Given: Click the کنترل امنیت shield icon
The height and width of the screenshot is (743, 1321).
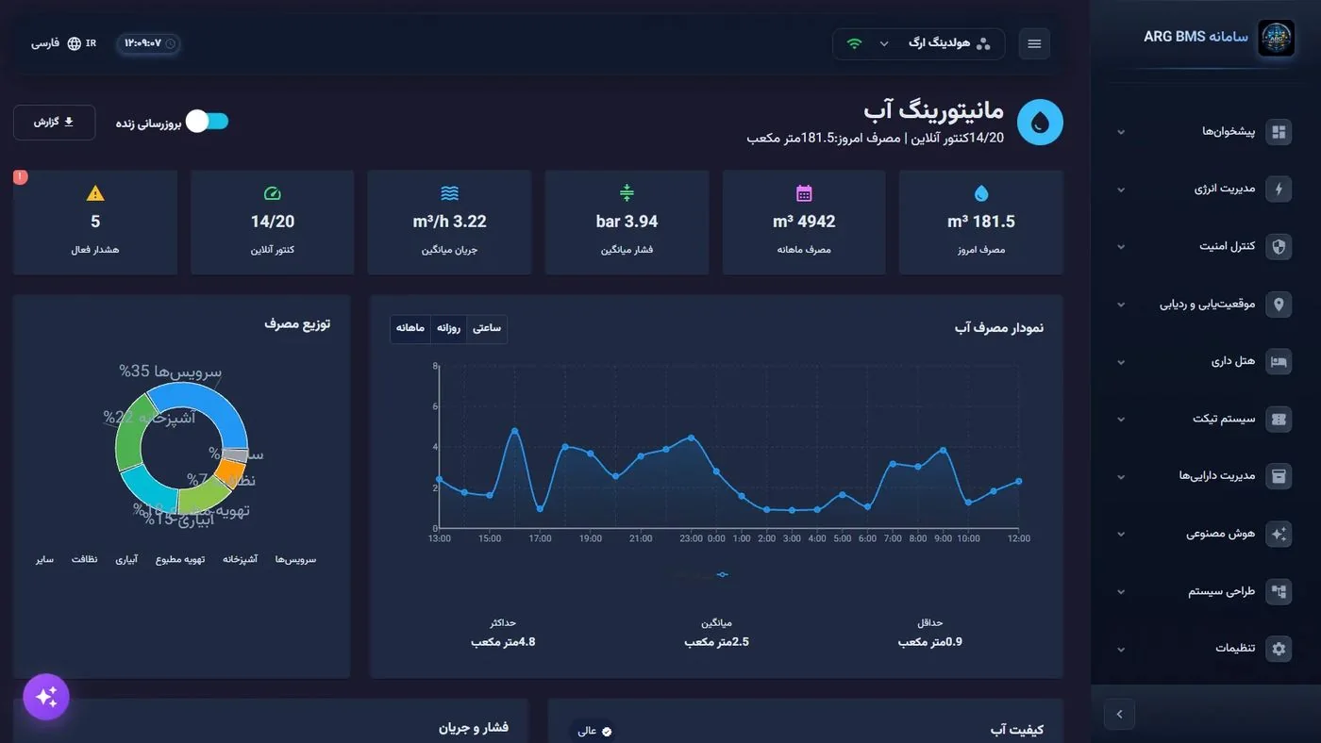Looking at the screenshot, I should pyautogui.click(x=1279, y=247).
